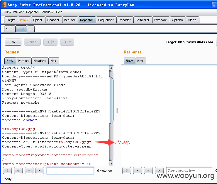This screenshot has height=184, width=217.
Task: Click scroll down arrow in request pane
Action: click(111, 164)
